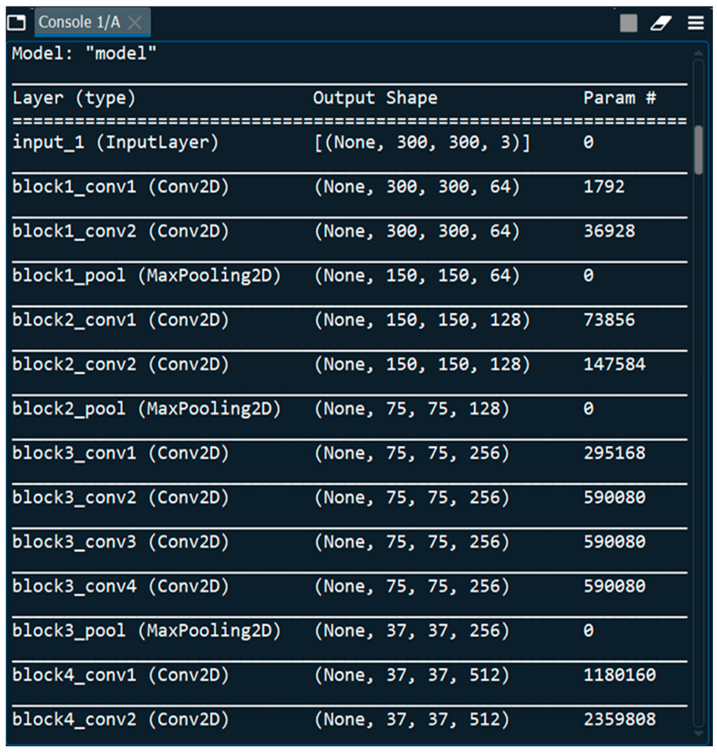Click the scrollbar up arrow

(x=698, y=53)
